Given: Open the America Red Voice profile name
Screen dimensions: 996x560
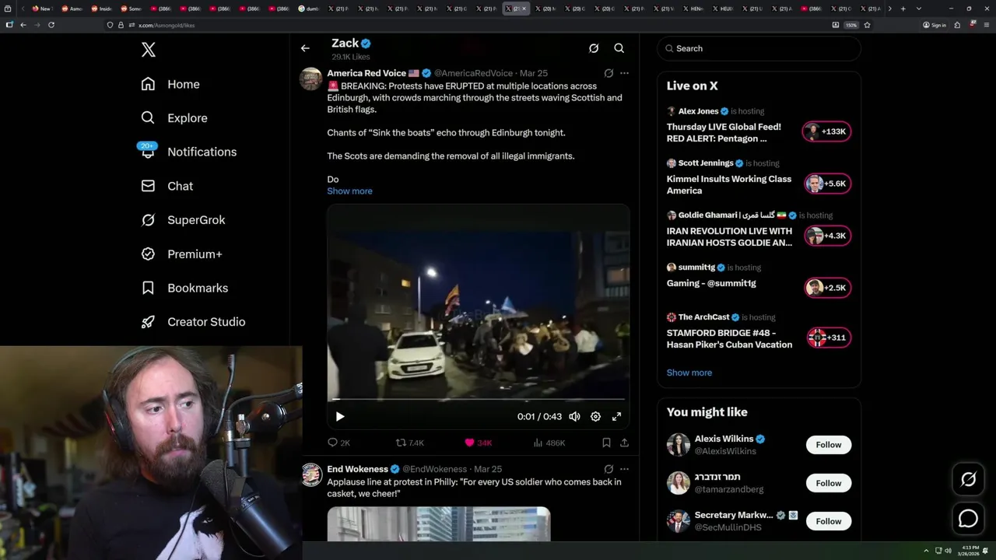Looking at the screenshot, I should point(366,73).
